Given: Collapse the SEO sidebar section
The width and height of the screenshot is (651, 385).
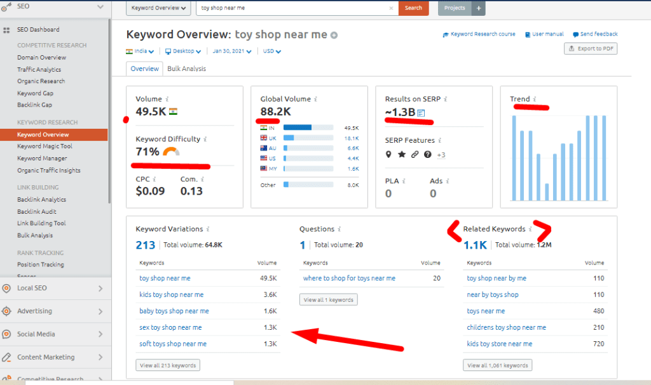Looking at the screenshot, I should point(100,6).
